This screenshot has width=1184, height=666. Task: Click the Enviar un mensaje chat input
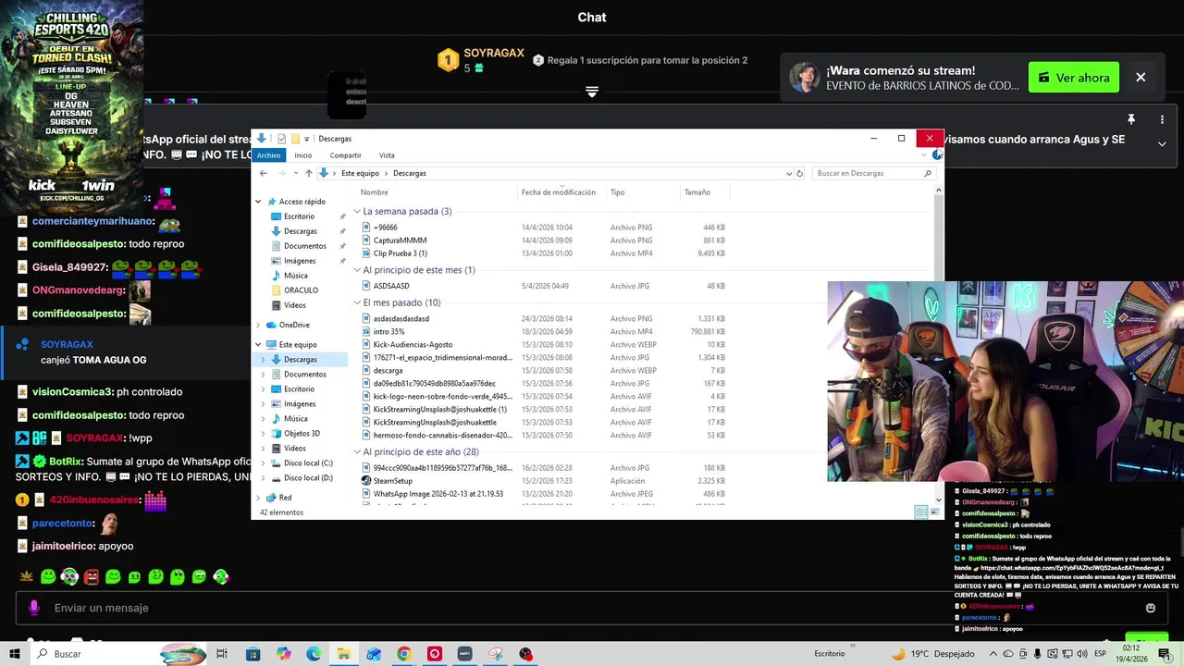pyautogui.click(x=592, y=608)
